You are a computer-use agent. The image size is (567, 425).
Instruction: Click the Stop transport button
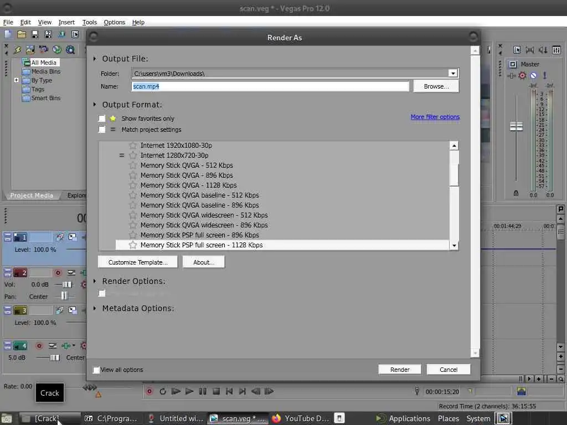point(216,391)
